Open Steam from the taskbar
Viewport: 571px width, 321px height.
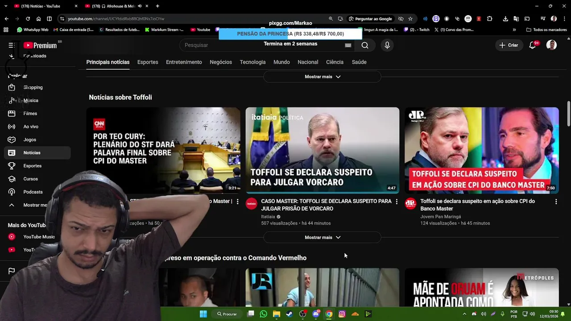[290, 314]
